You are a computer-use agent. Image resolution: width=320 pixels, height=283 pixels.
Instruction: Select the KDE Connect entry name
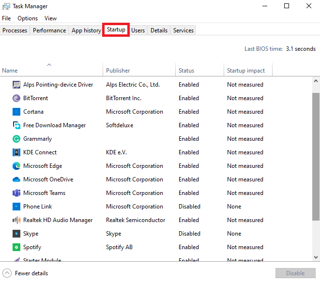[40, 152]
